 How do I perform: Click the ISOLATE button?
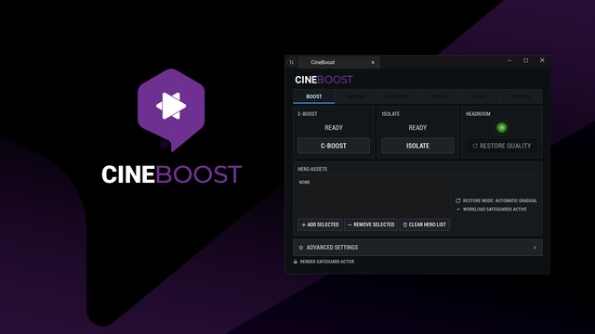417,146
